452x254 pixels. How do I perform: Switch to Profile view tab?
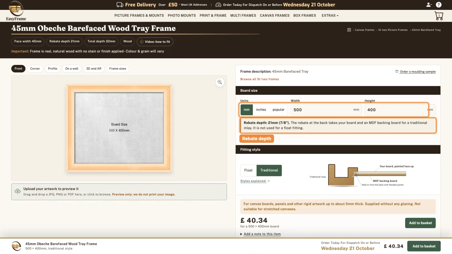click(53, 69)
